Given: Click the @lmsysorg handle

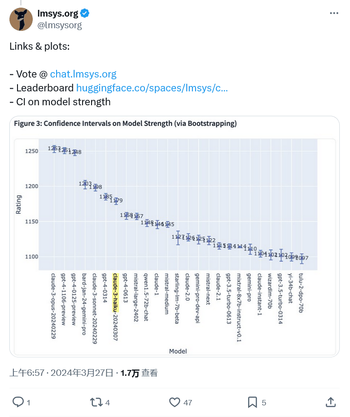Looking at the screenshot, I should [x=60, y=25].
